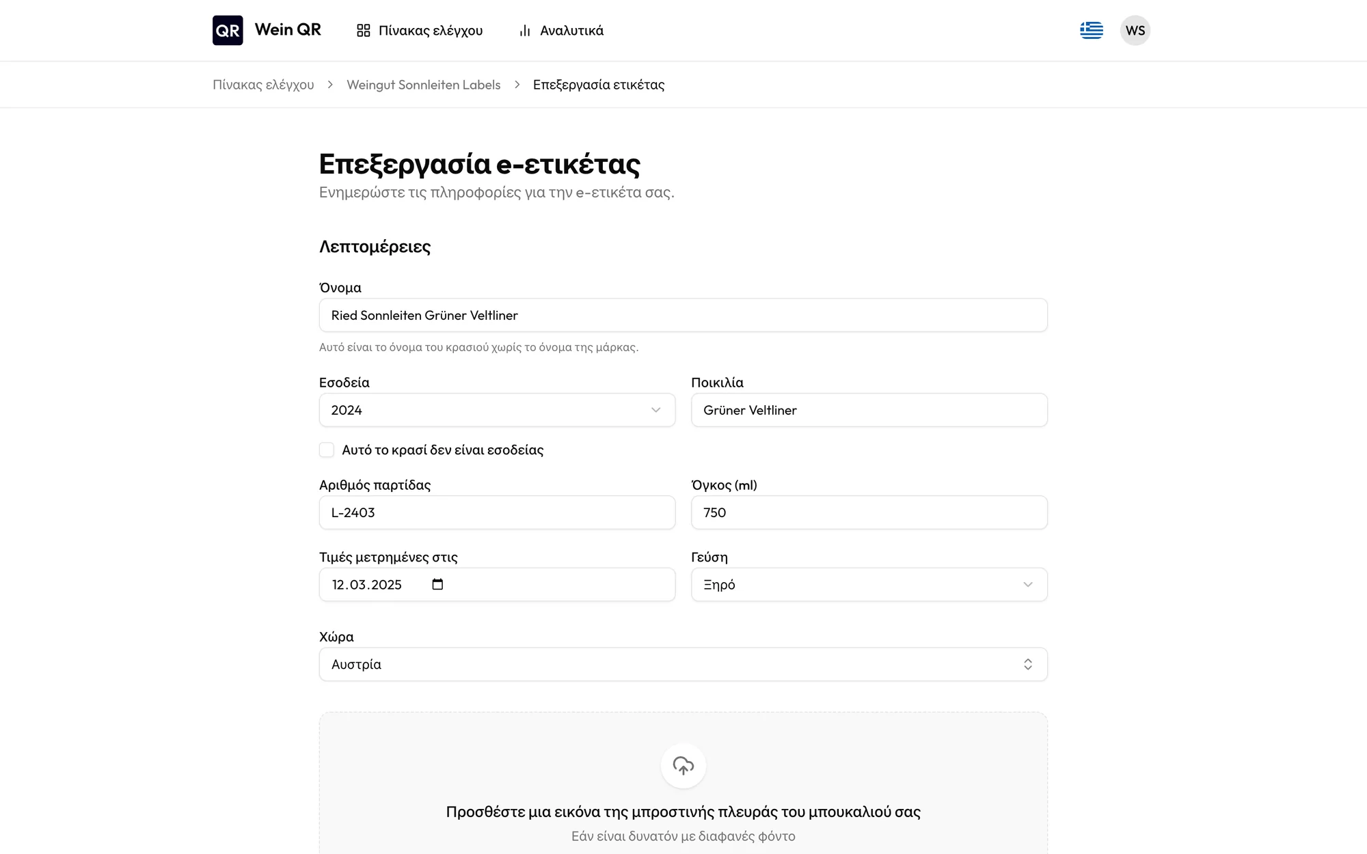Click the 'Αυτό το κρασί δεν είναι εσοδείας' label
Viewport: 1367px width, 854px height.
(x=443, y=450)
